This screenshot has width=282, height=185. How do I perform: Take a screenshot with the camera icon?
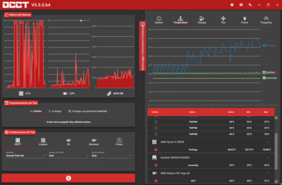pos(241,5)
